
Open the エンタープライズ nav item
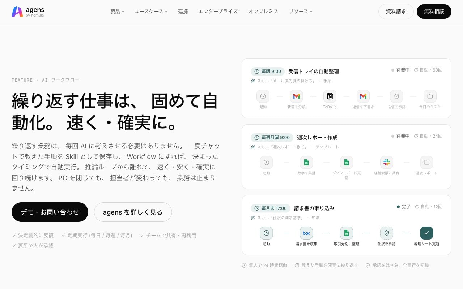[218, 12]
